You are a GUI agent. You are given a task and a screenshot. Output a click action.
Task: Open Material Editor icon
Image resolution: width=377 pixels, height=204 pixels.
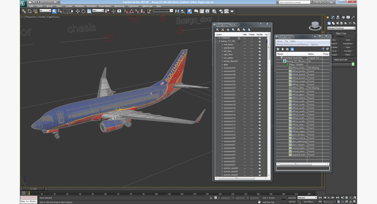click(x=214, y=11)
